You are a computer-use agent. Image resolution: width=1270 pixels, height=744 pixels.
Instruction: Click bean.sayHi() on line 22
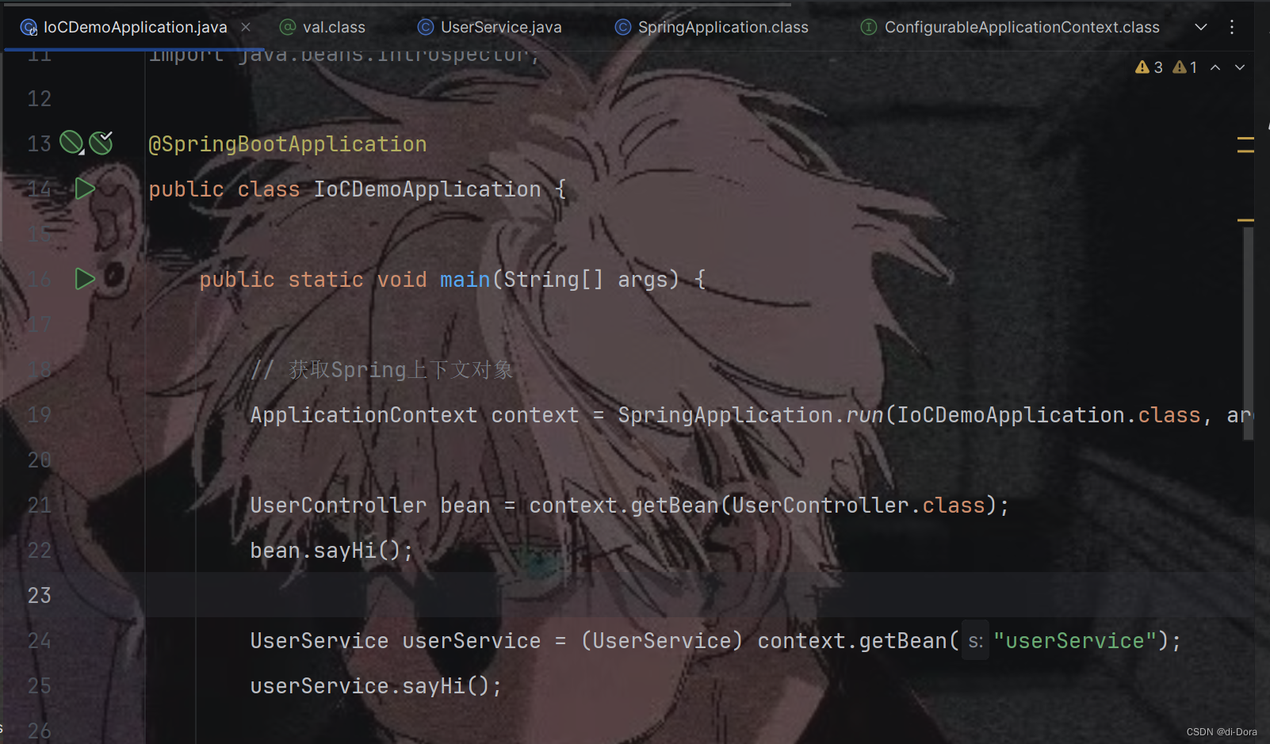point(326,551)
